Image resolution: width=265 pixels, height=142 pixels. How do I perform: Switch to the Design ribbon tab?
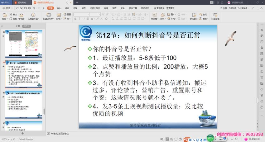click(x=67, y=8)
